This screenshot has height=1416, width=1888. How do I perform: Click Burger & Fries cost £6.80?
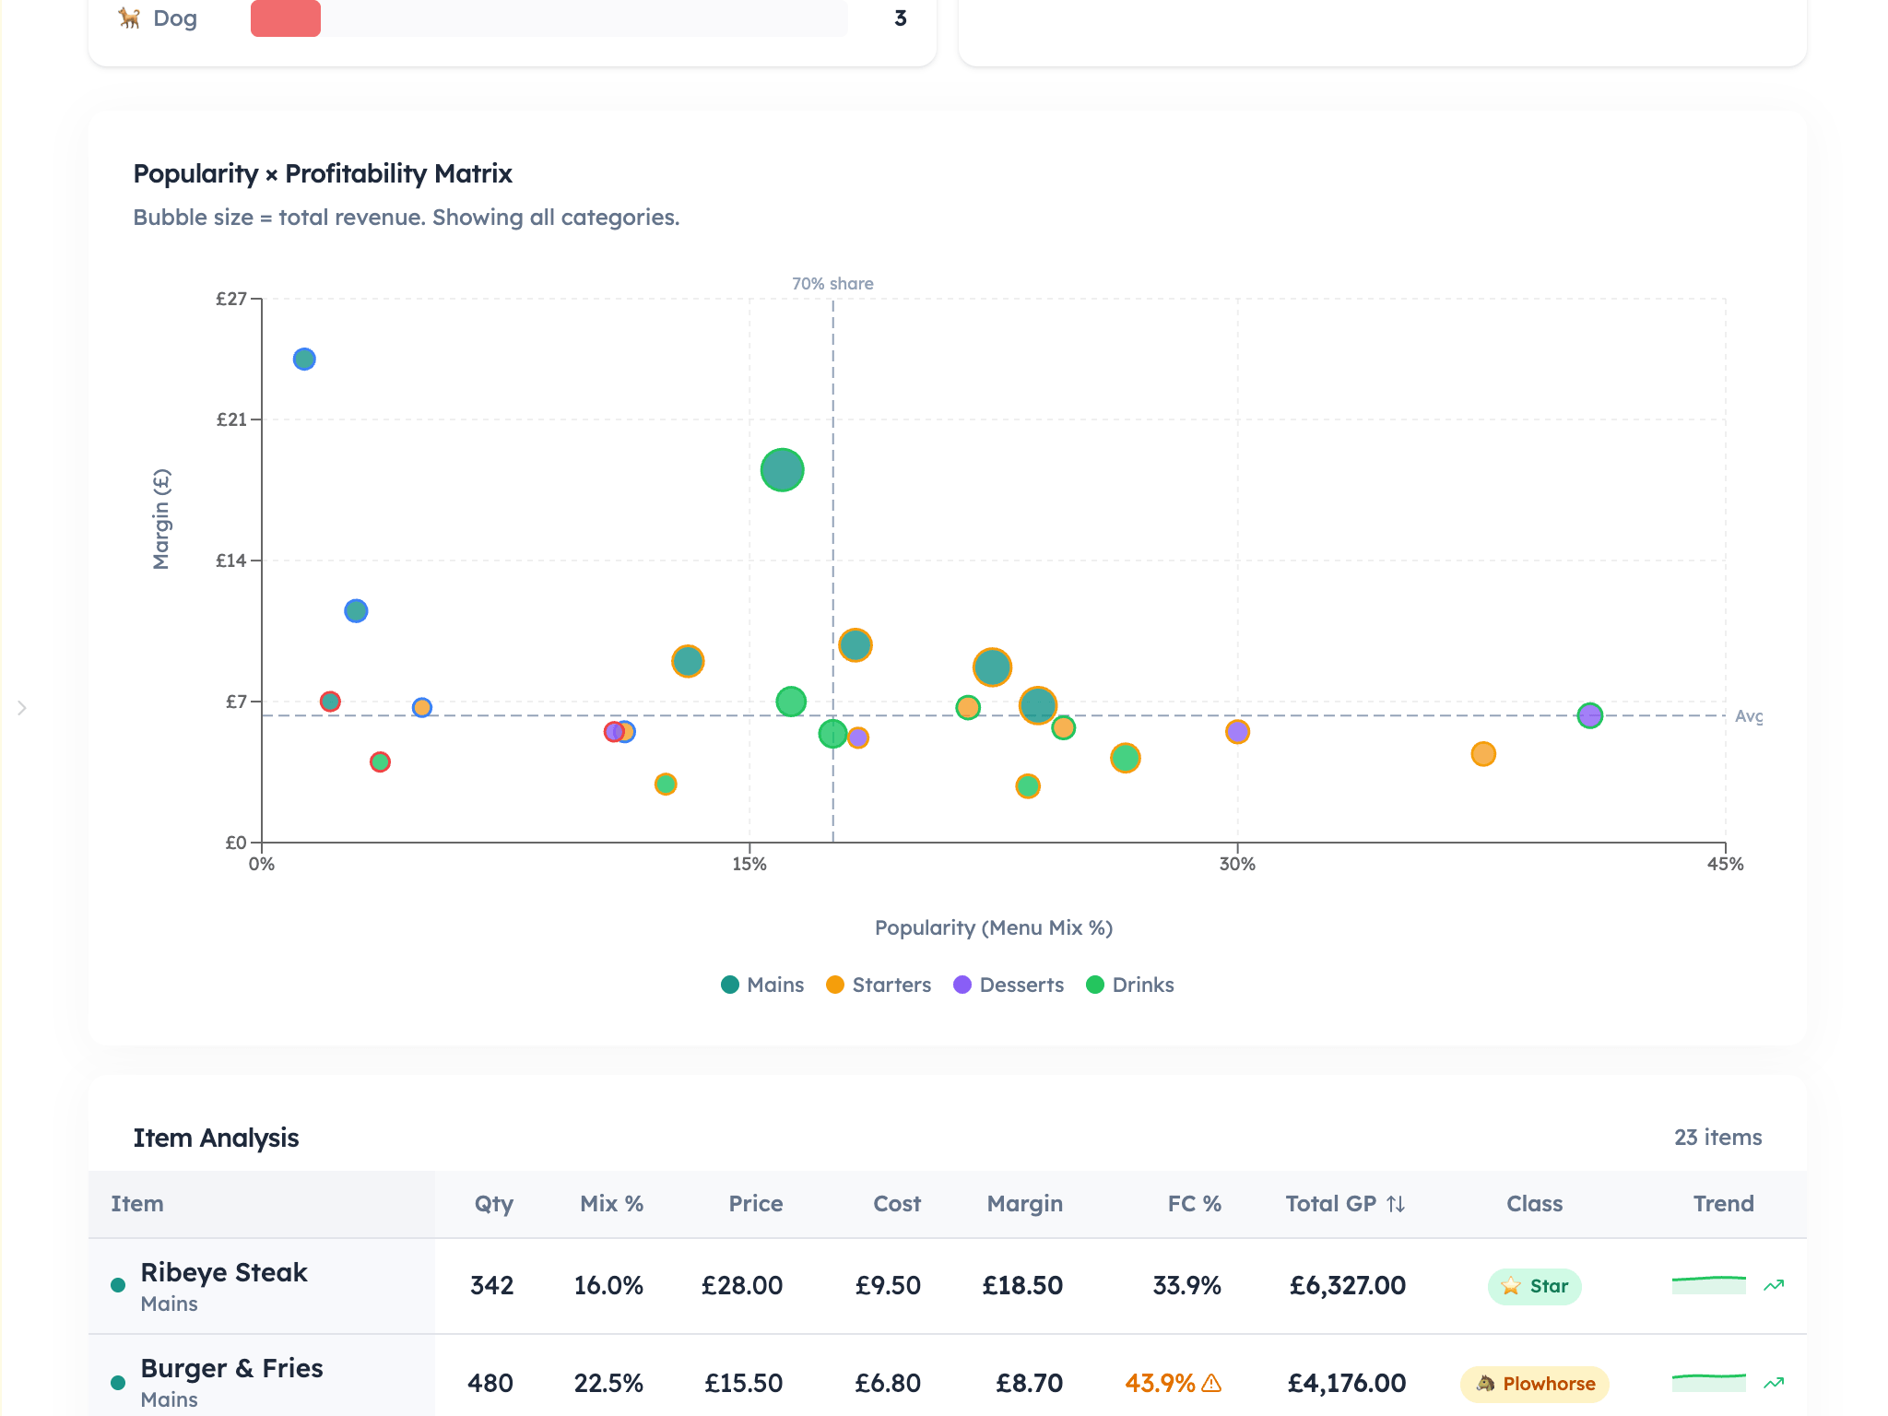(888, 1383)
